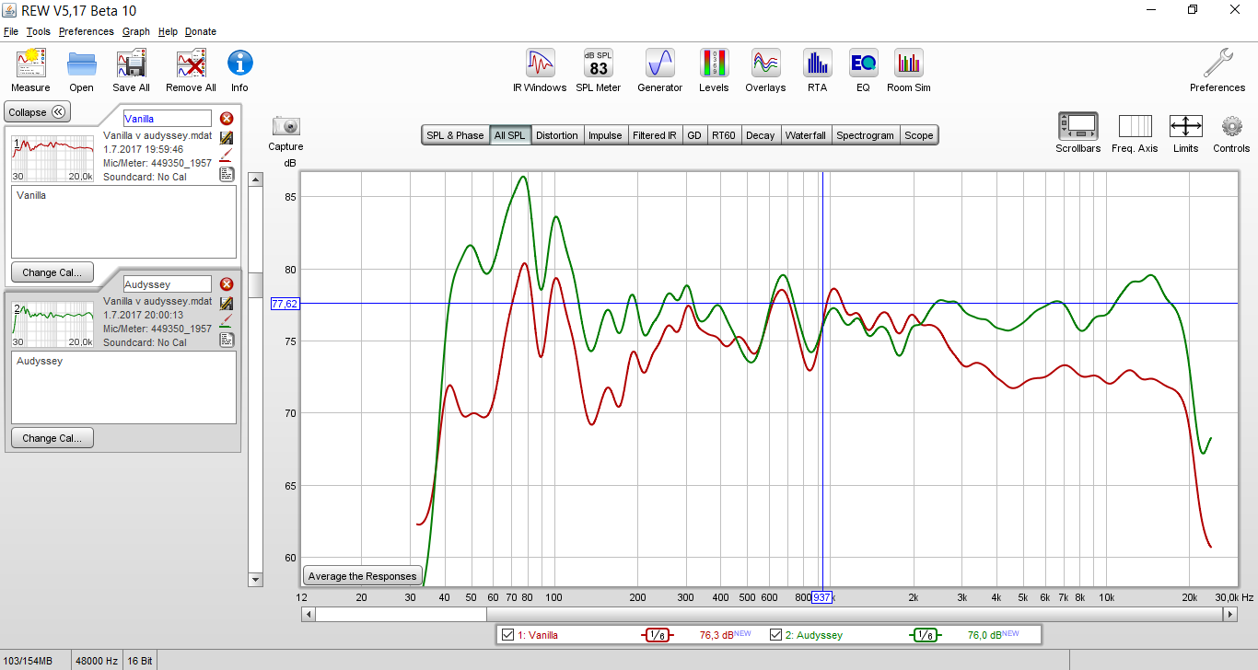
Task: Click the graph scrollbar left arrow
Action: (309, 614)
